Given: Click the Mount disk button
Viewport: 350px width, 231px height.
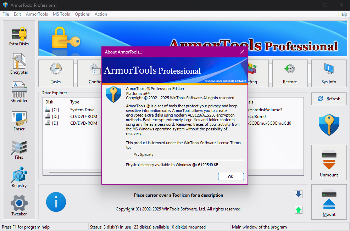Looking at the screenshot, I should click(329, 202).
